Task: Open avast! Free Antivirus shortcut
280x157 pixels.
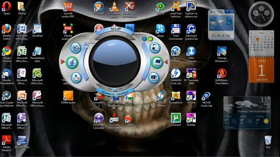Action: click(176, 10)
